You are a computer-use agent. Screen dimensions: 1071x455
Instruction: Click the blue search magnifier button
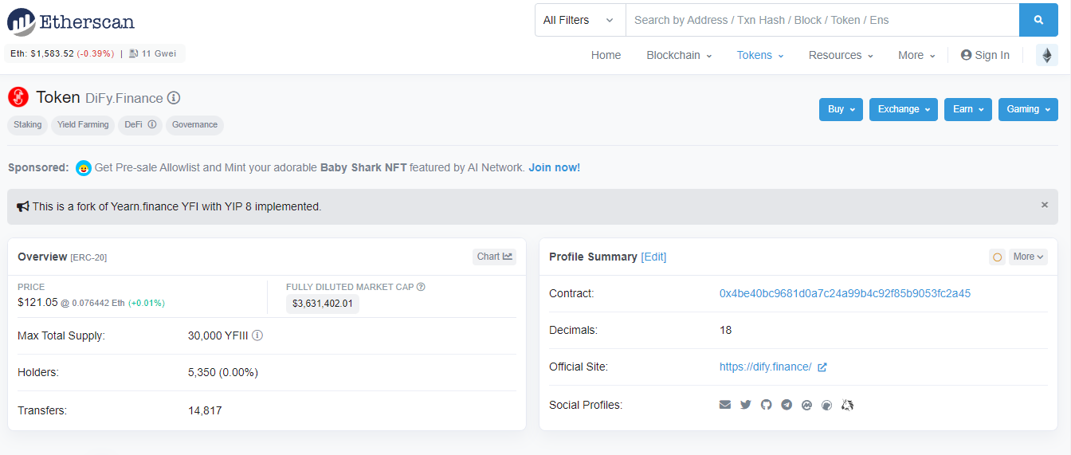(x=1038, y=20)
